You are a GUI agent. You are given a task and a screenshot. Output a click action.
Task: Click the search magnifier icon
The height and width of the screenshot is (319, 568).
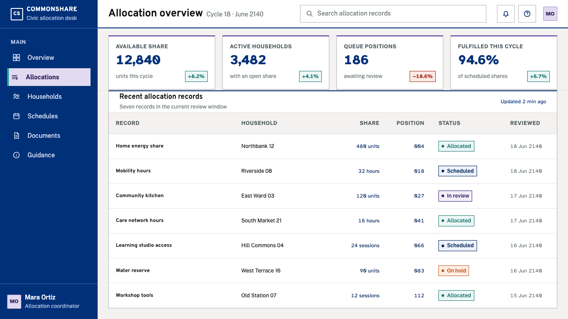[x=310, y=14]
